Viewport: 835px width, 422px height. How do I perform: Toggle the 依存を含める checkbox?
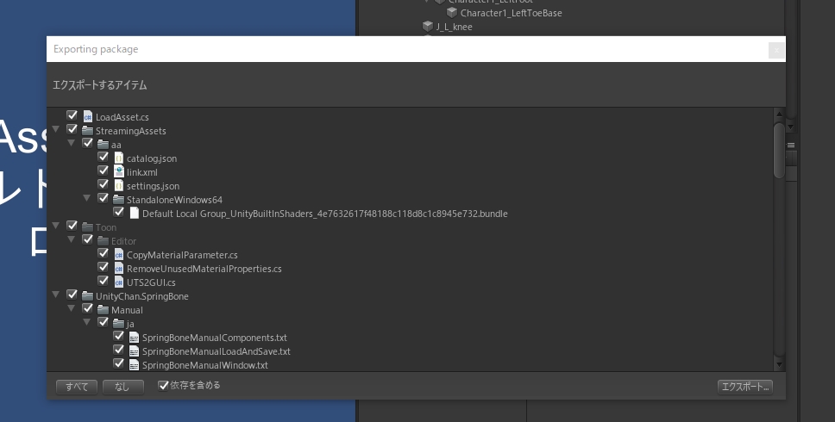coord(164,385)
